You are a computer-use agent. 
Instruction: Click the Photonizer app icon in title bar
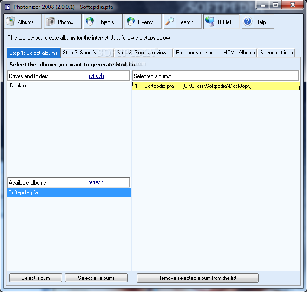(7, 7)
